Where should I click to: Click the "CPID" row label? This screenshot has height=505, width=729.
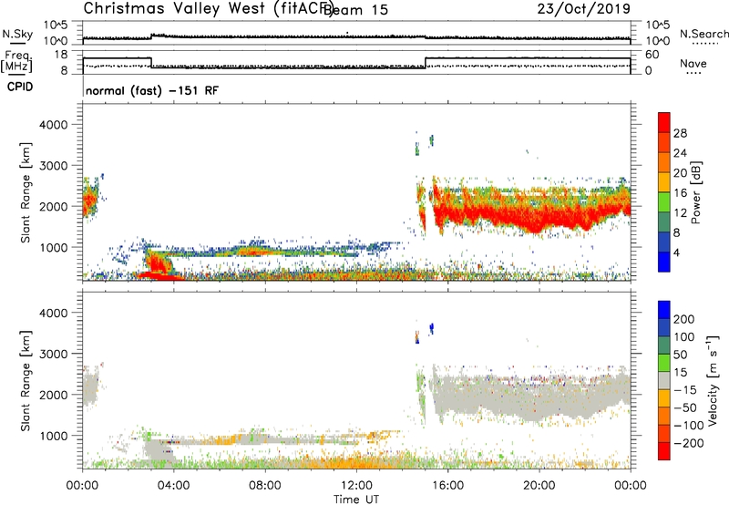point(20,87)
